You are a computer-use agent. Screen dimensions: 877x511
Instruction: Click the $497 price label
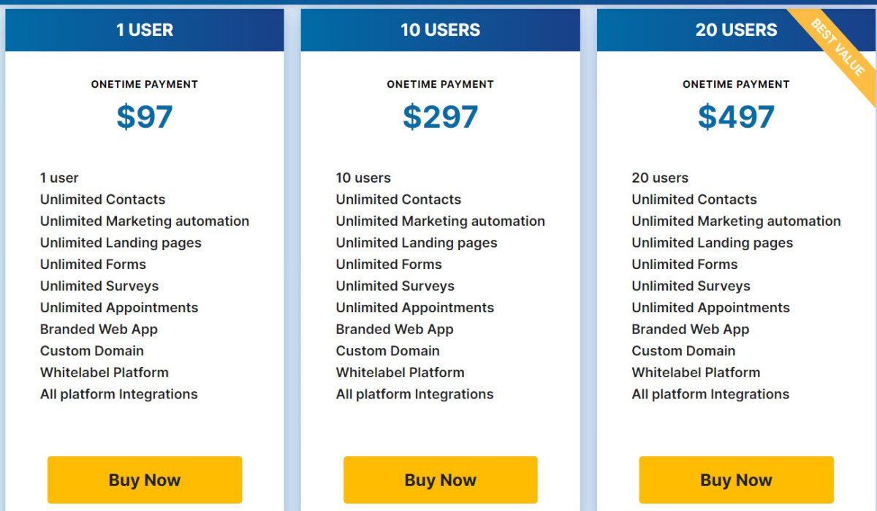click(x=735, y=116)
